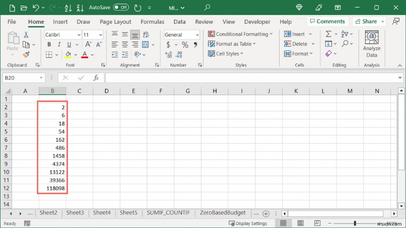The image size is (406, 228).
Task: Activate the Format Painter brush
Action: click(26, 55)
